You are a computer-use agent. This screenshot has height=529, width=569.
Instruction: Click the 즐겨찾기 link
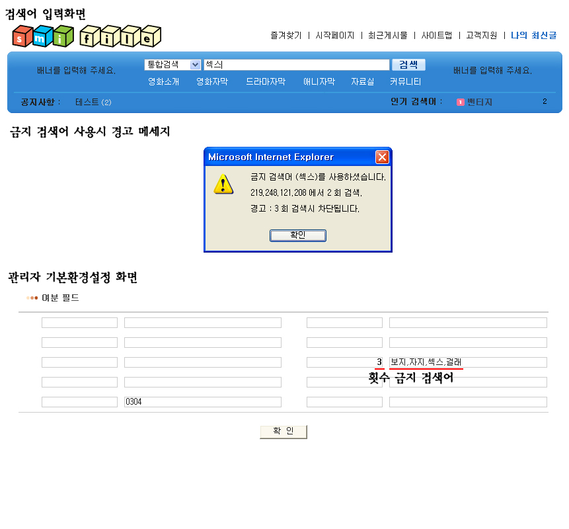click(x=285, y=36)
